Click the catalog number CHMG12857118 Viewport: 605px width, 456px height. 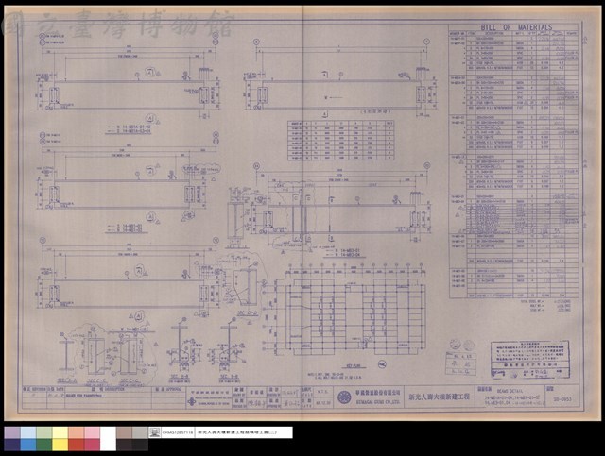(x=178, y=433)
